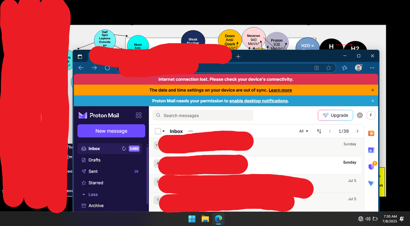Dismiss the date and time sync banner

point(373,90)
